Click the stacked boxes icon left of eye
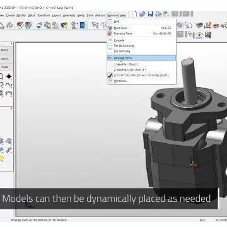 [x=191, y=35]
